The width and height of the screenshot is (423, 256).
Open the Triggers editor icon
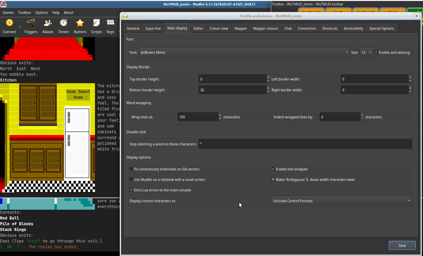tap(31, 23)
